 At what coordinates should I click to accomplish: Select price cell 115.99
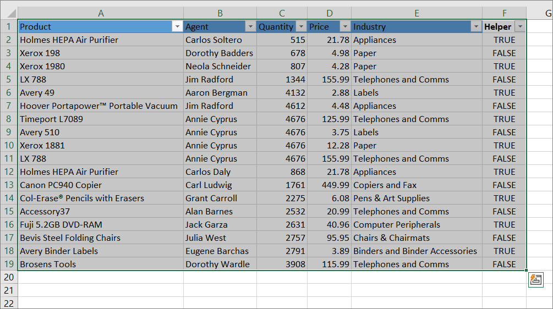(330, 264)
